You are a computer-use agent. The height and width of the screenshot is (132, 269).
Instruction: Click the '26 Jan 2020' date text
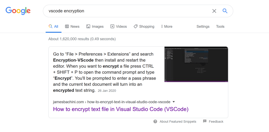[107, 91]
